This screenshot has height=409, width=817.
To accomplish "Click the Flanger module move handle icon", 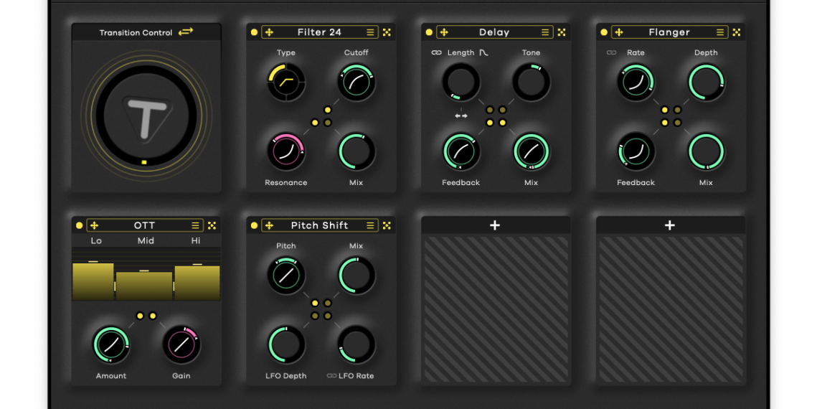I will [x=619, y=32].
